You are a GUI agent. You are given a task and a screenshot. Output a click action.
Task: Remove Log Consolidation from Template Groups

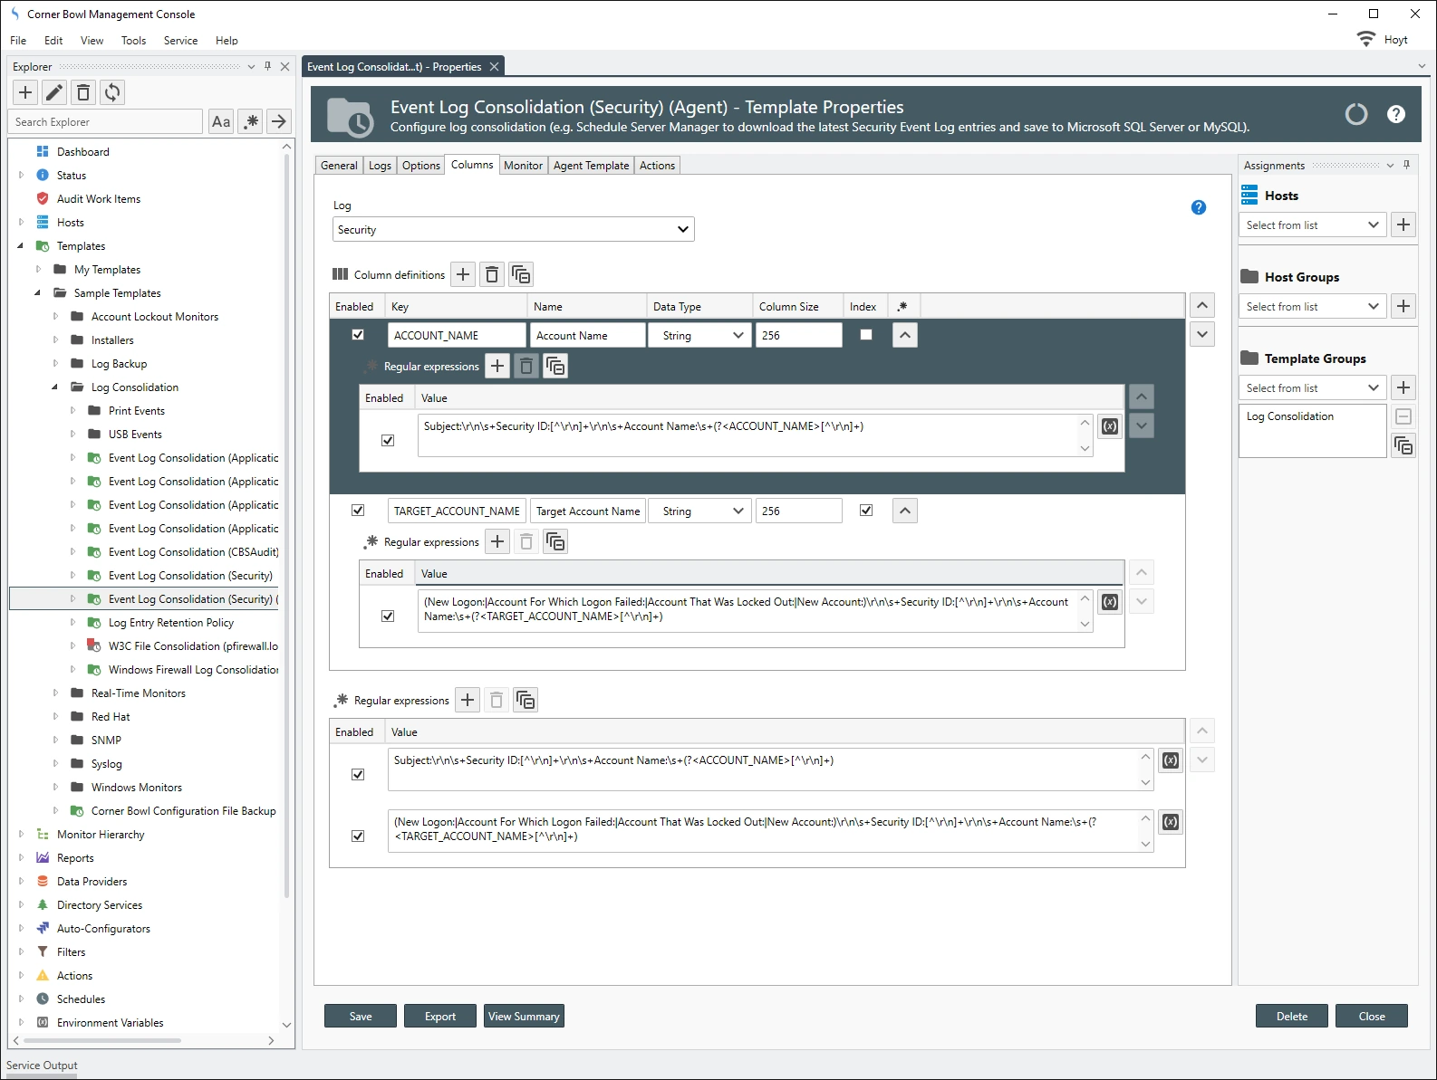(x=1403, y=416)
